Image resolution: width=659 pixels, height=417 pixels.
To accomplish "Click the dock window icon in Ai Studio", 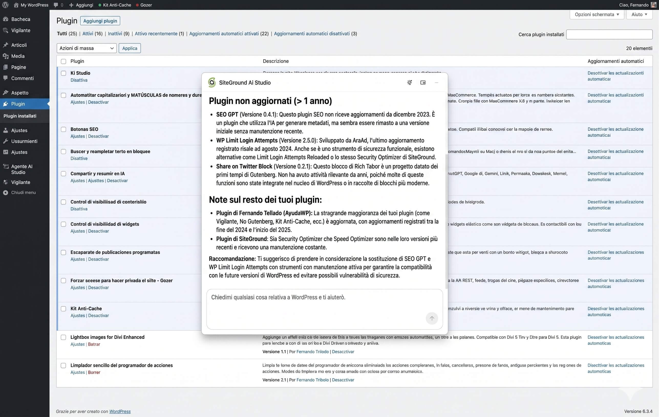I will tap(423, 83).
